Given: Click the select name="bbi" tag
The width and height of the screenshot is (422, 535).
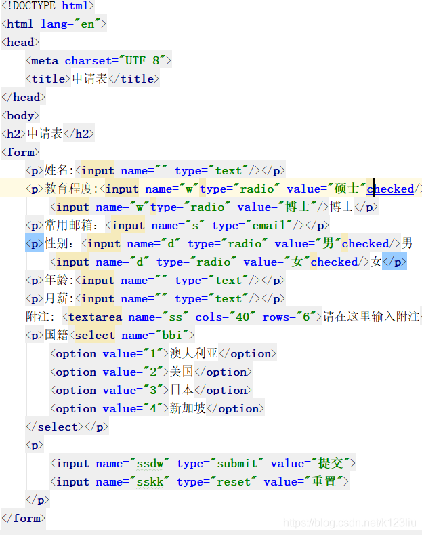Looking at the screenshot, I should [132, 335].
